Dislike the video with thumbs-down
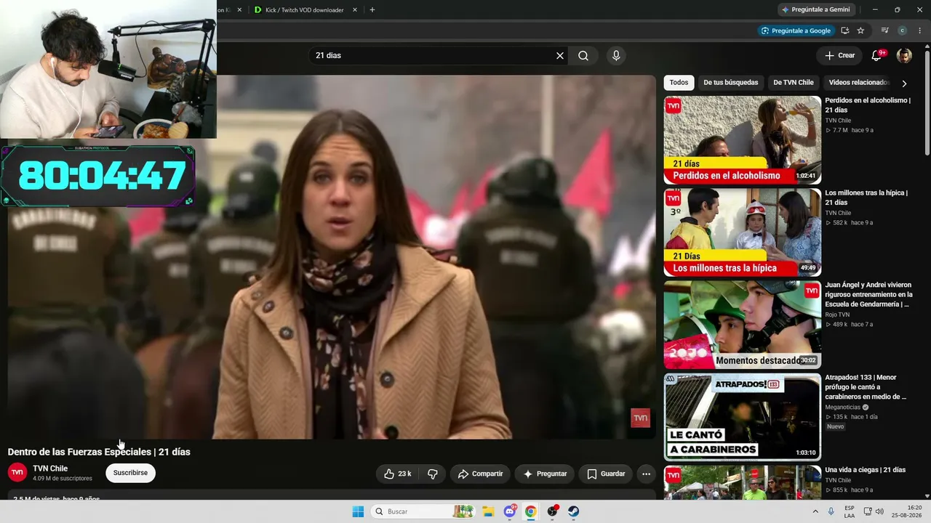 click(x=433, y=474)
